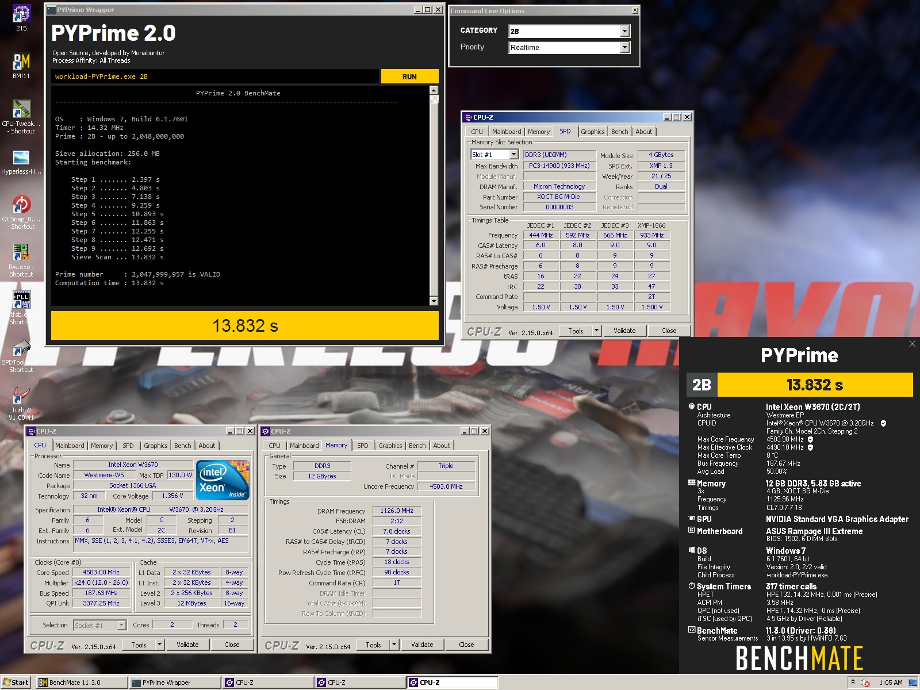920x690 pixels.
Task: Open the CATEGORY dropdown showing 2B
Action: 625,31
